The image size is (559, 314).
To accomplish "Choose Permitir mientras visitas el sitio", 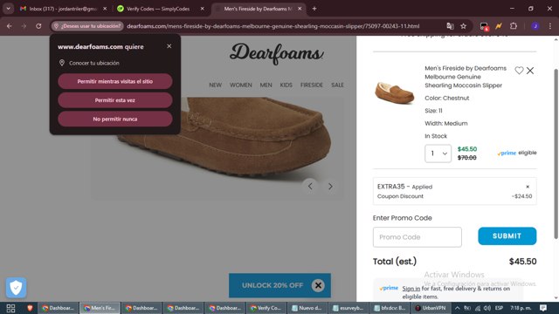I will pos(114,81).
